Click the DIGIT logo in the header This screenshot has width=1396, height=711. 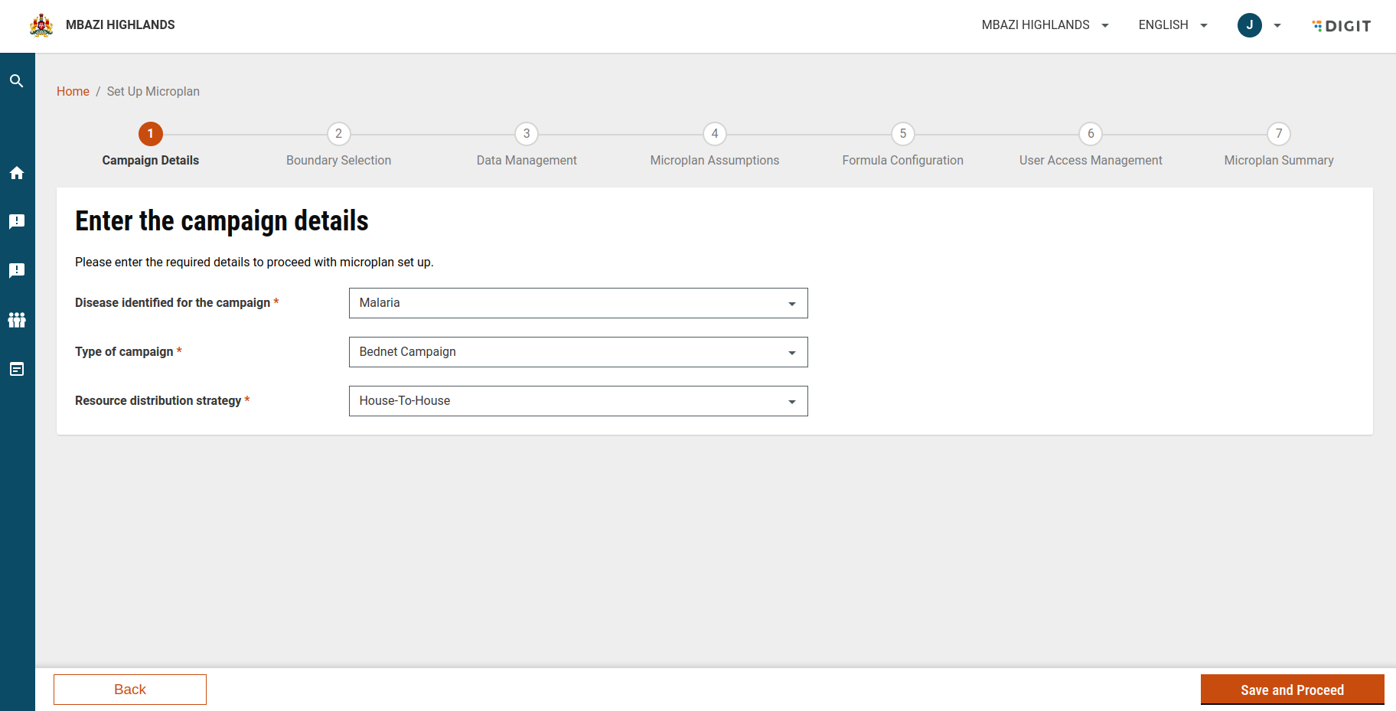1341,26
